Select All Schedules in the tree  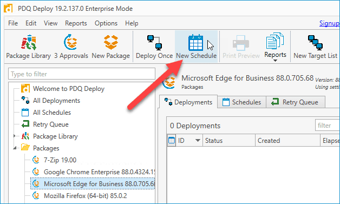click(52, 113)
